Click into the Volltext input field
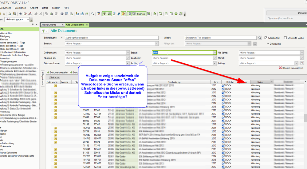Image resolution: width=307 pixels, height=169 pixels. (221, 38)
